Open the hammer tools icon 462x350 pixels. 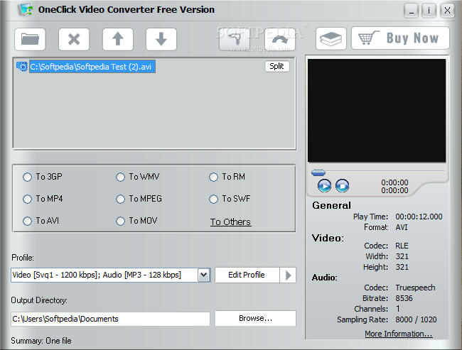(x=235, y=39)
